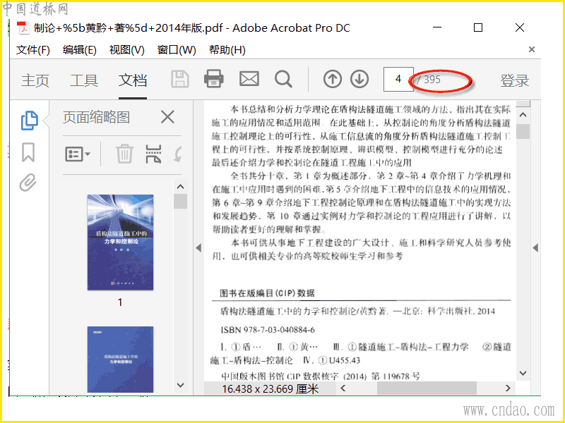
Task: Click the PDF file icon in title bar
Action: tap(23, 27)
